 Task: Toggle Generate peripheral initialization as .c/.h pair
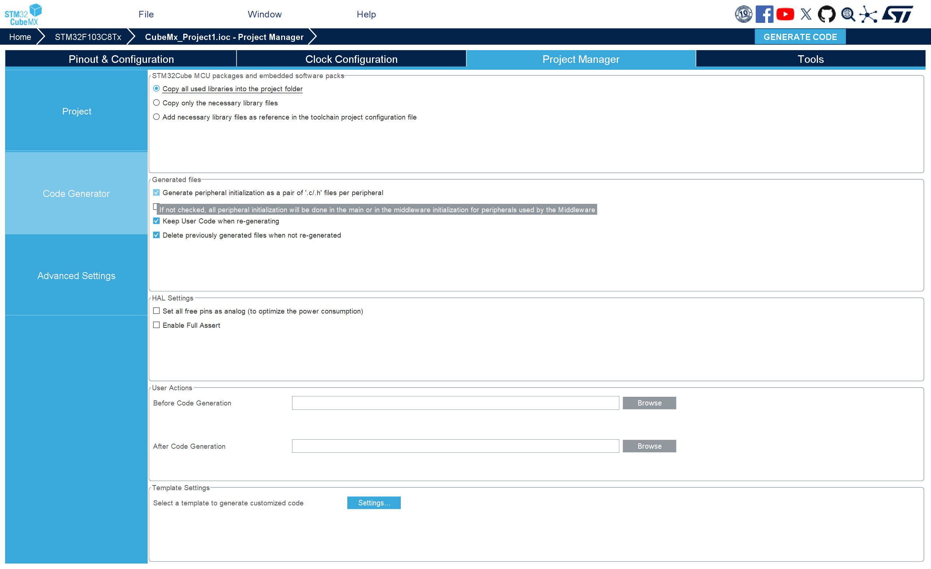[x=156, y=193]
